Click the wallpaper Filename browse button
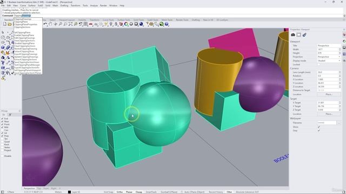Image resolution: width=346 pixels, height=194 pixels. tap(339, 123)
